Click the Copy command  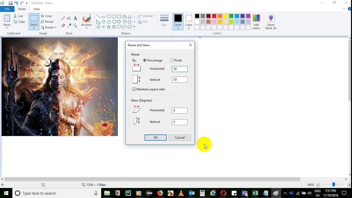pyautogui.click(x=19, y=22)
